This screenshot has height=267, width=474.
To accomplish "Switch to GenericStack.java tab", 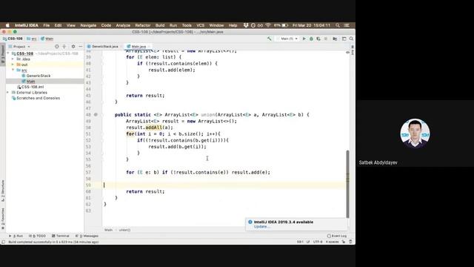I will pyautogui.click(x=104, y=47).
